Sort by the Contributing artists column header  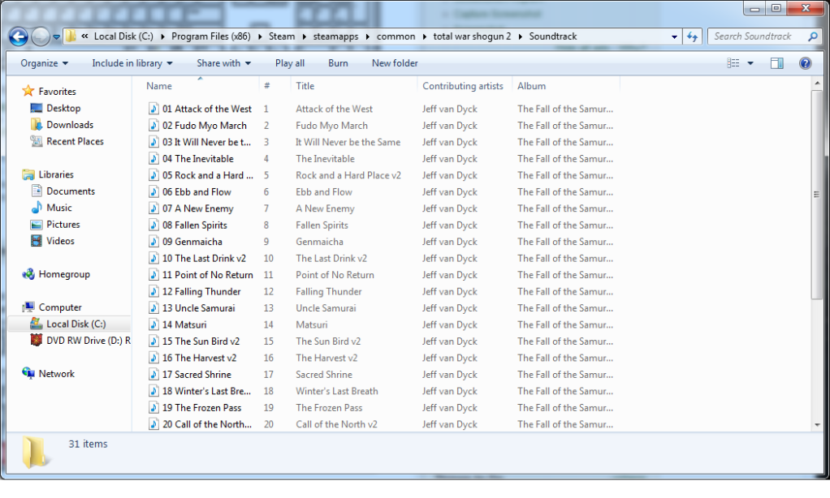[x=463, y=86]
